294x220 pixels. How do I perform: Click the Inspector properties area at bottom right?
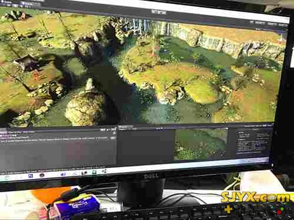(253, 142)
